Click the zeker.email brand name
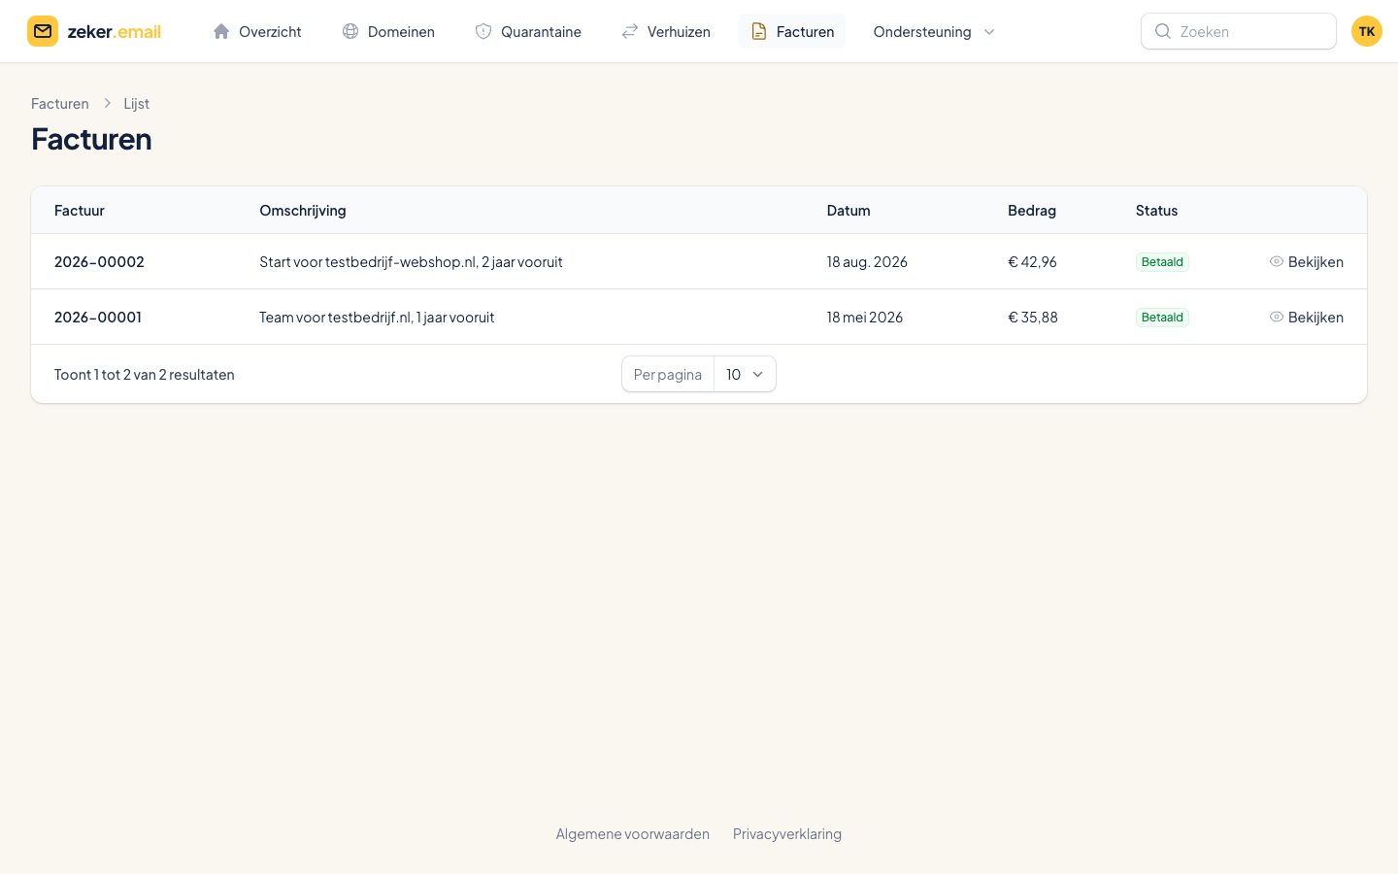The height and width of the screenshot is (874, 1398). click(115, 31)
